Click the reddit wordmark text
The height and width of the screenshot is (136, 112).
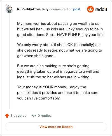101,9
